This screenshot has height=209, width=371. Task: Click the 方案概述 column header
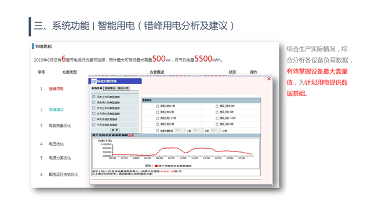click(157, 72)
